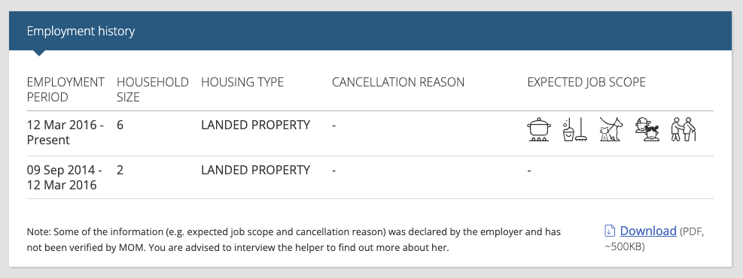Click Landed Property in the first row
This screenshot has height=278, width=743.
pos(255,125)
